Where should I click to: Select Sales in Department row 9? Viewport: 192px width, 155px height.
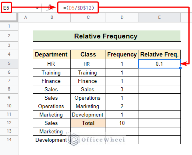(52, 98)
